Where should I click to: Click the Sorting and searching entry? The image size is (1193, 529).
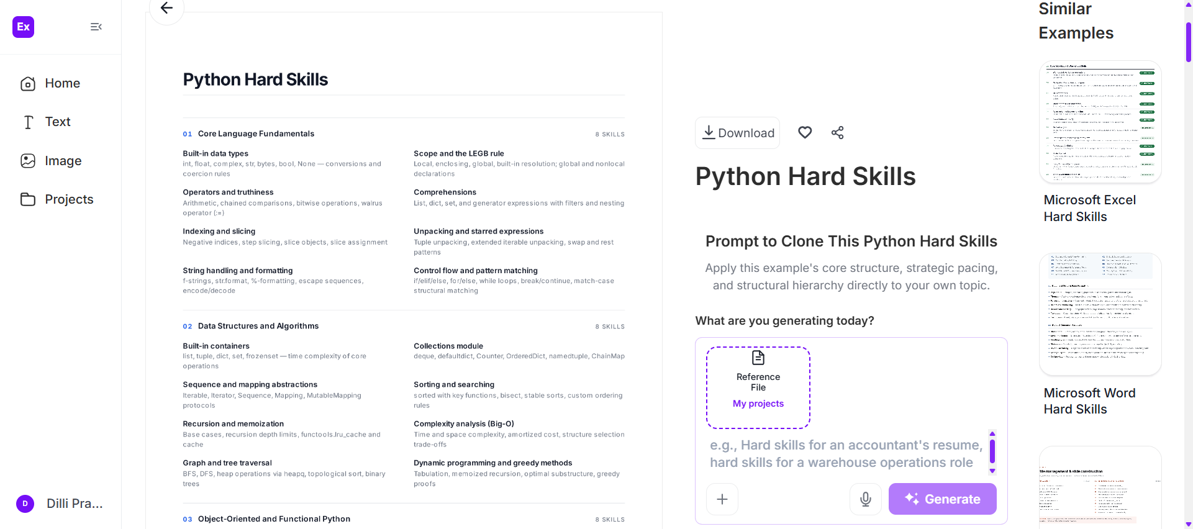454,385
